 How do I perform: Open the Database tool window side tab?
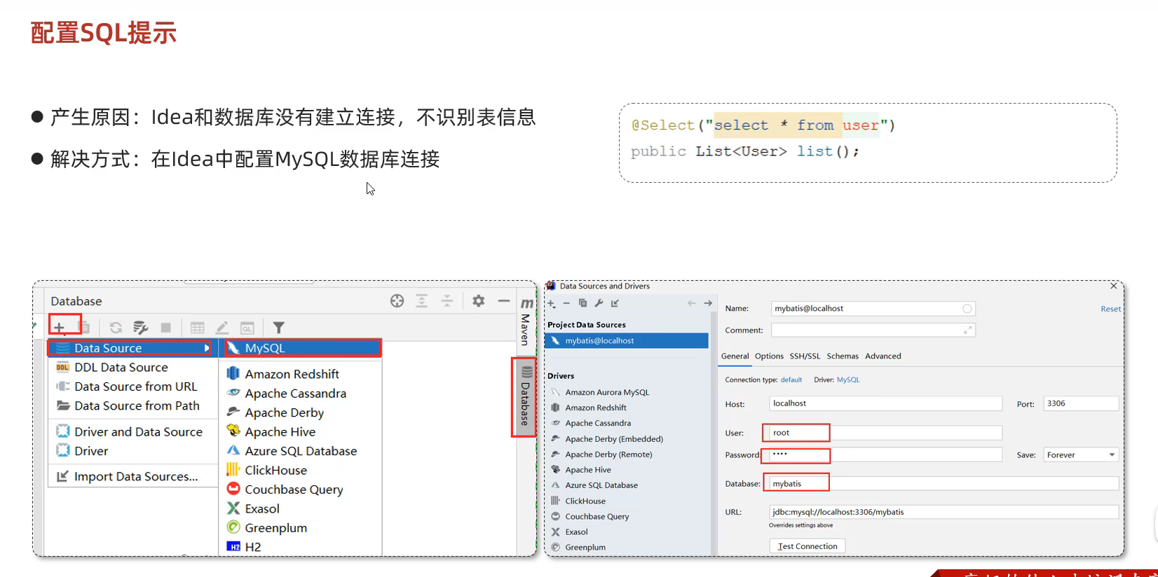pyautogui.click(x=524, y=397)
